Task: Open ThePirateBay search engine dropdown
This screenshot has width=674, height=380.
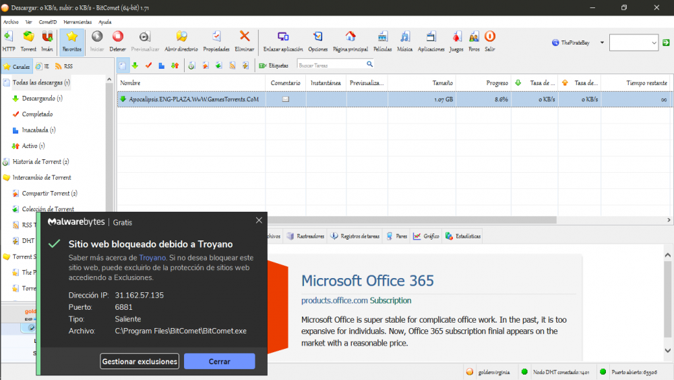Action: [x=602, y=43]
